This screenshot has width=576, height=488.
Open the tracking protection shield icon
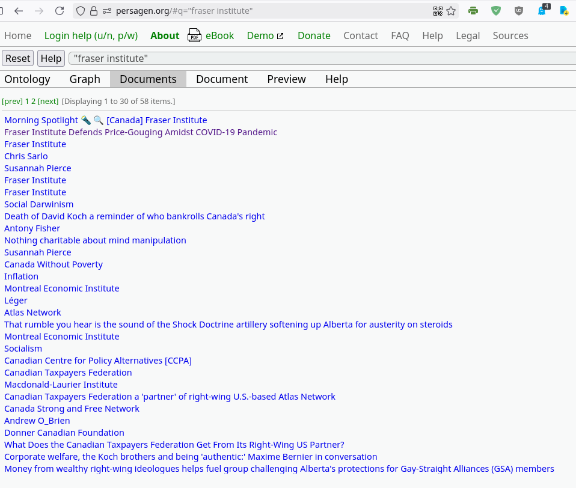pyautogui.click(x=81, y=11)
